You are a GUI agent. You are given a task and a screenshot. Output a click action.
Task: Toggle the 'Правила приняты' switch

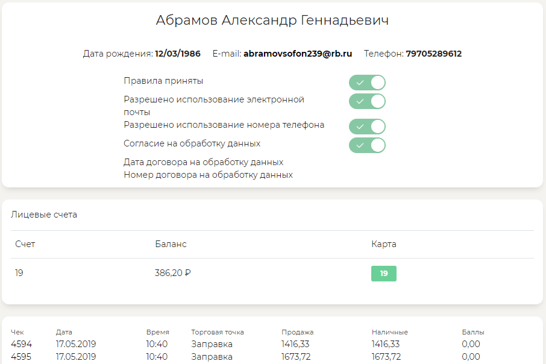coord(367,83)
